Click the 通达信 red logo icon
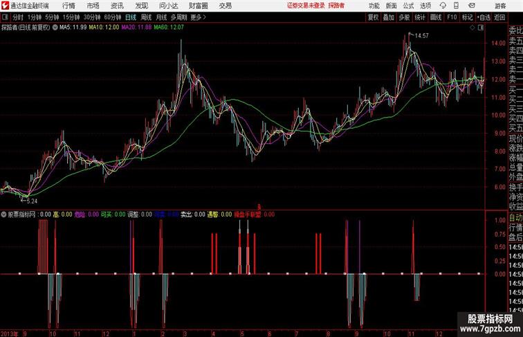The width and height of the screenshot is (523, 337). pos(5,6)
